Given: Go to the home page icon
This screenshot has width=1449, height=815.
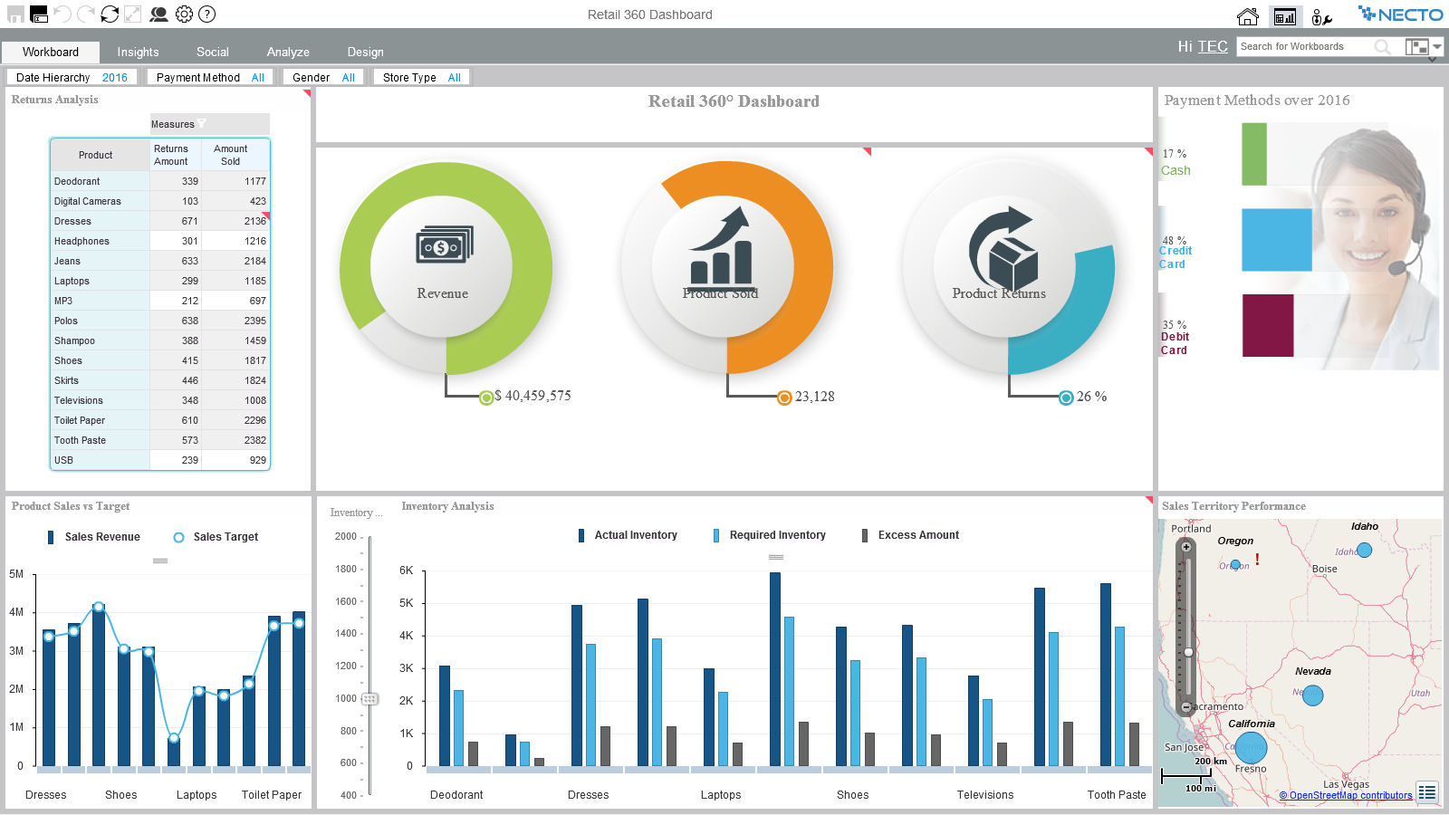Looking at the screenshot, I should click(1247, 16).
